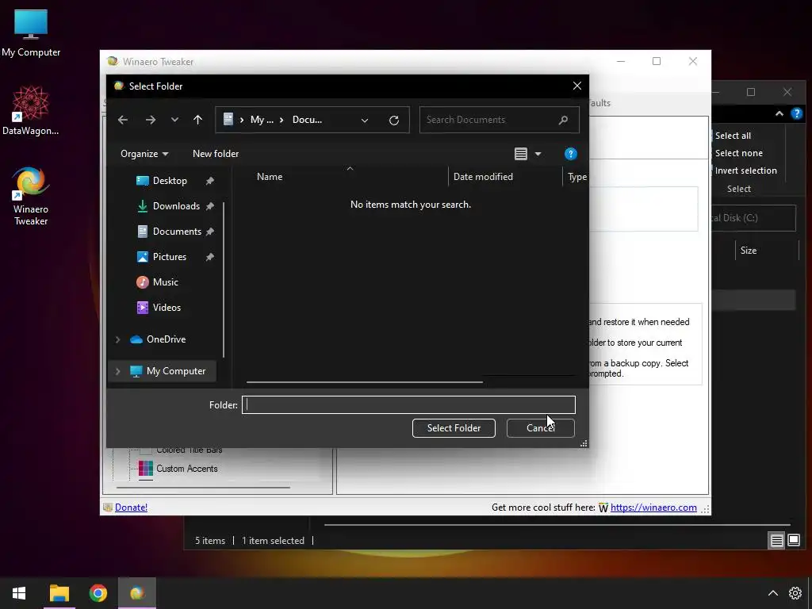Screen dimensions: 812x609
Task: Create a New folder
Action: click(216, 154)
